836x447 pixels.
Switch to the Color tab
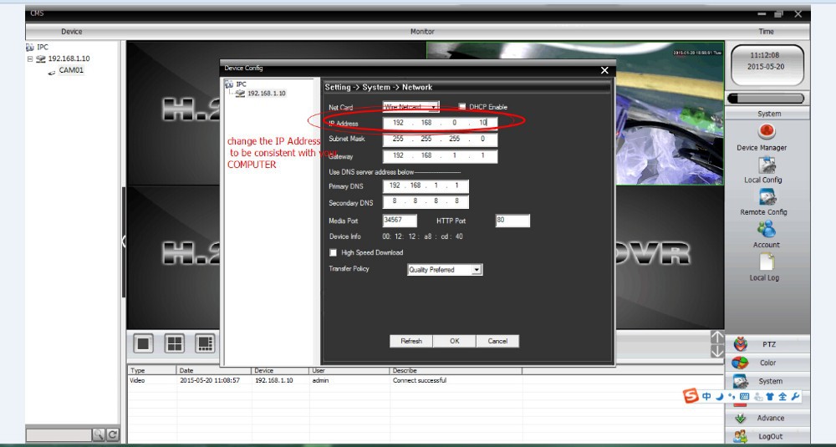click(x=767, y=363)
